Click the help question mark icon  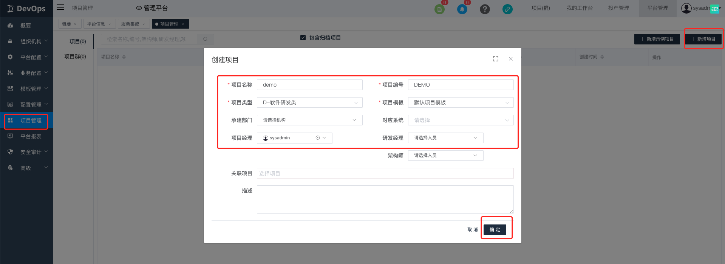click(485, 9)
